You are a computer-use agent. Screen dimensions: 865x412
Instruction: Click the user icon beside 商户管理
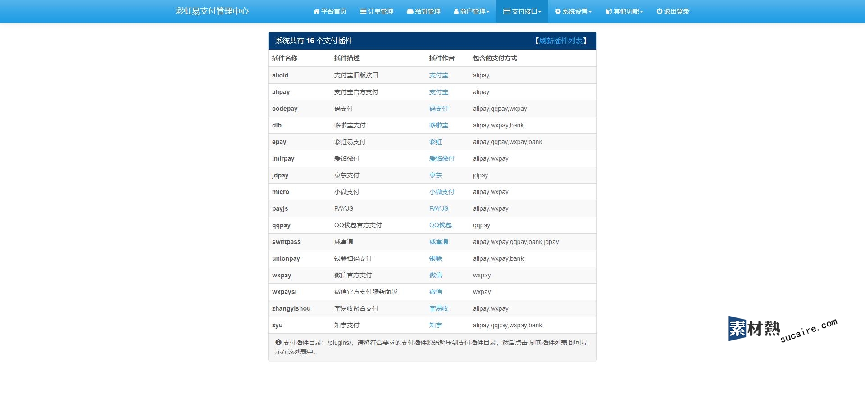pyautogui.click(x=456, y=11)
